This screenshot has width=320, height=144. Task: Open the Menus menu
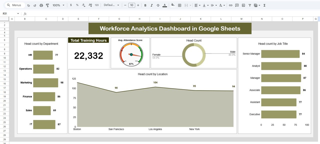point(14,5)
